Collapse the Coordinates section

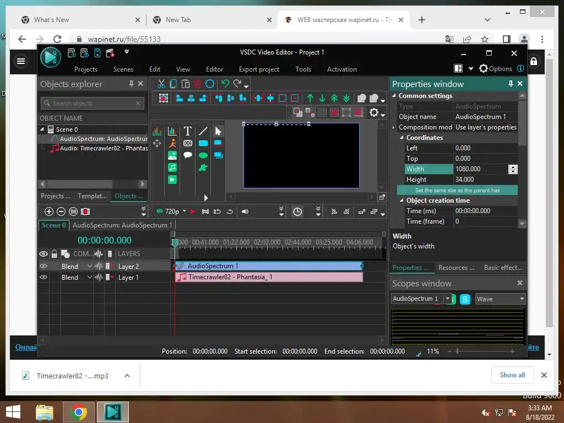coord(402,137)
